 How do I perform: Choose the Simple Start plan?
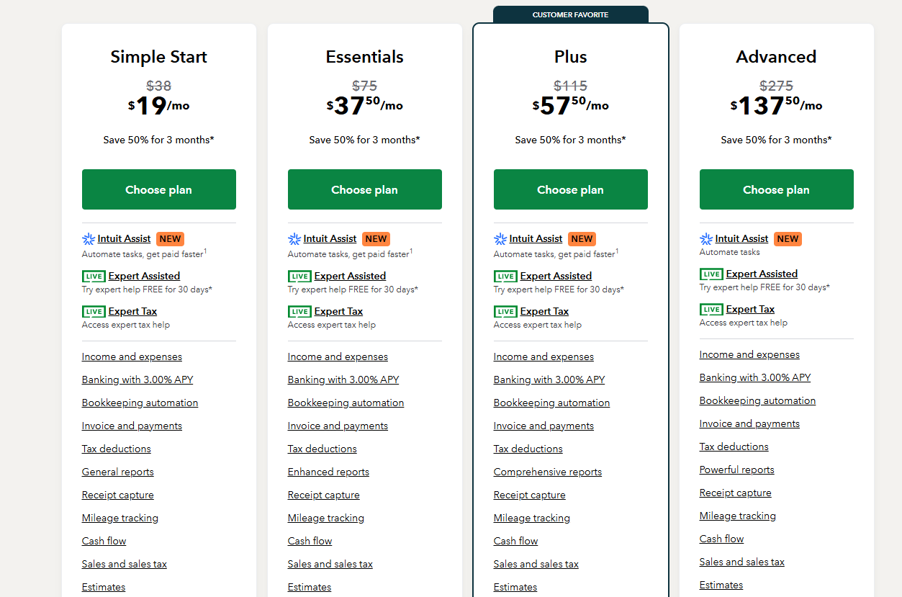158,189
